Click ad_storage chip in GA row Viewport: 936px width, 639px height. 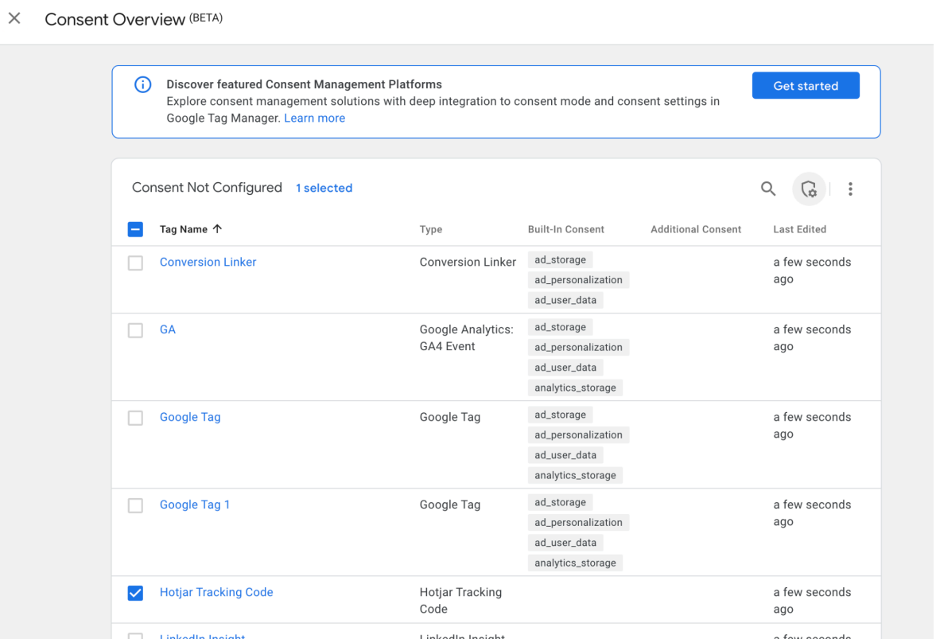[560, 327]
